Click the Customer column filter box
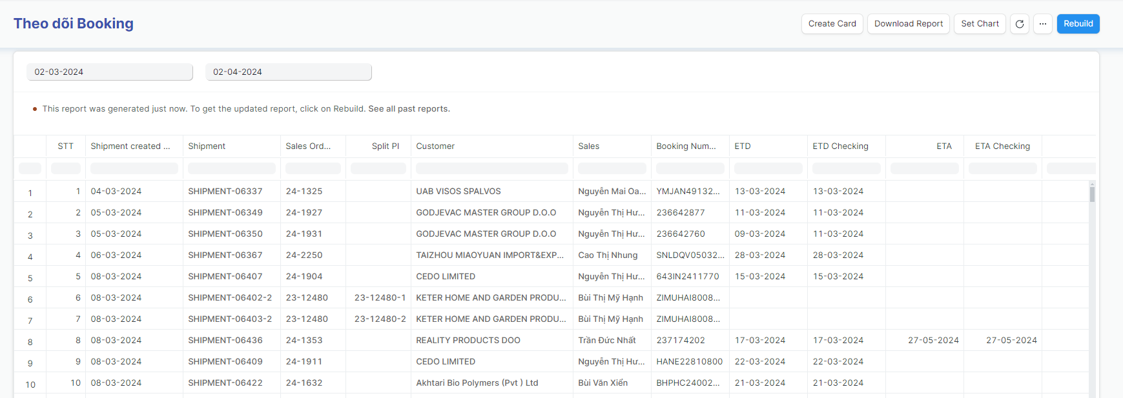This screenshot has height=398, width=1123. 491,168
